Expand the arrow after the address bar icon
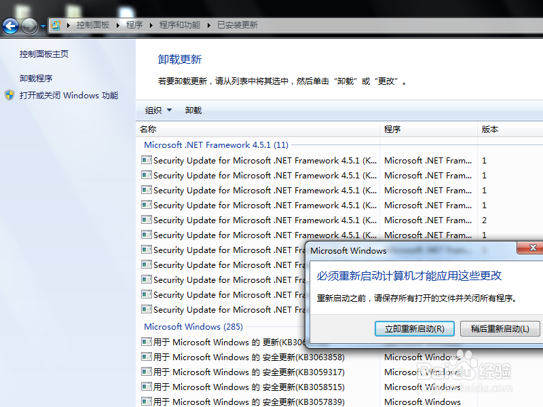 [69, 25]
